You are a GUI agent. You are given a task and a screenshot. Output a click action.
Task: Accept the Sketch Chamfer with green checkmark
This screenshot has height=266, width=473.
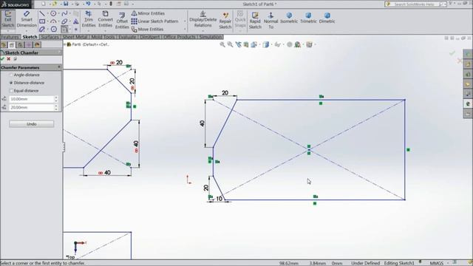[3, 59]
